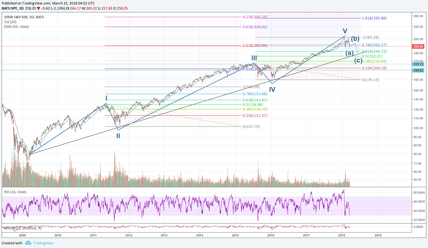Screen dimensions: 428x248
Task: Click the 0.236(121.57) Fibonacci label
Action: coord(255,116)
